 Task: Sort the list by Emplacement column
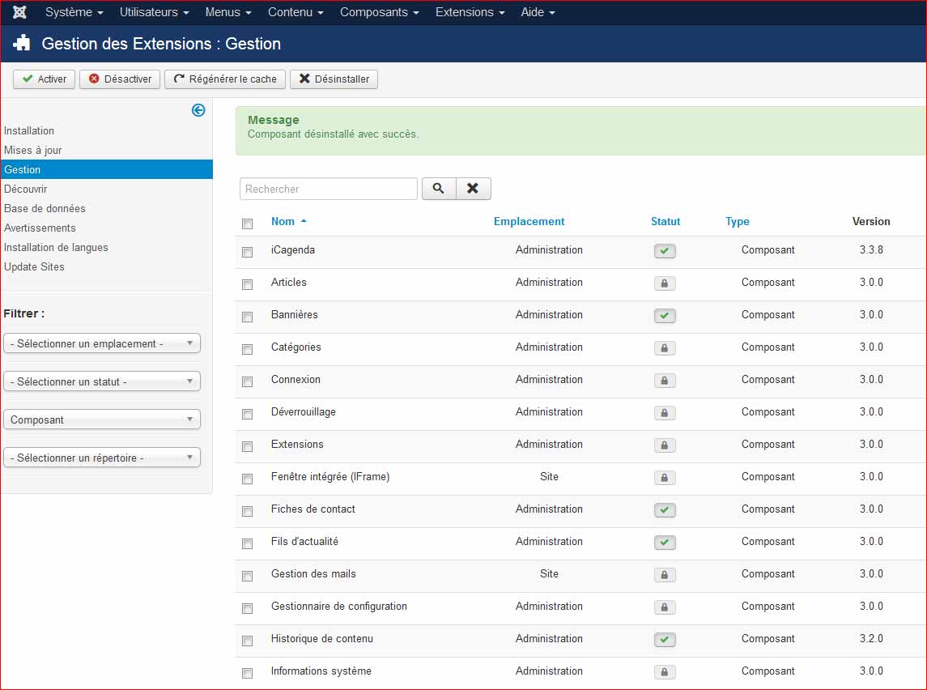pyautogui.click(x=529, y=221)
